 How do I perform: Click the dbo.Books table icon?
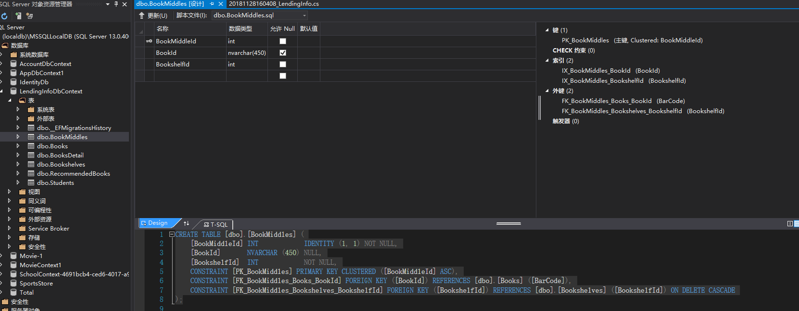[x=31, y=146]
